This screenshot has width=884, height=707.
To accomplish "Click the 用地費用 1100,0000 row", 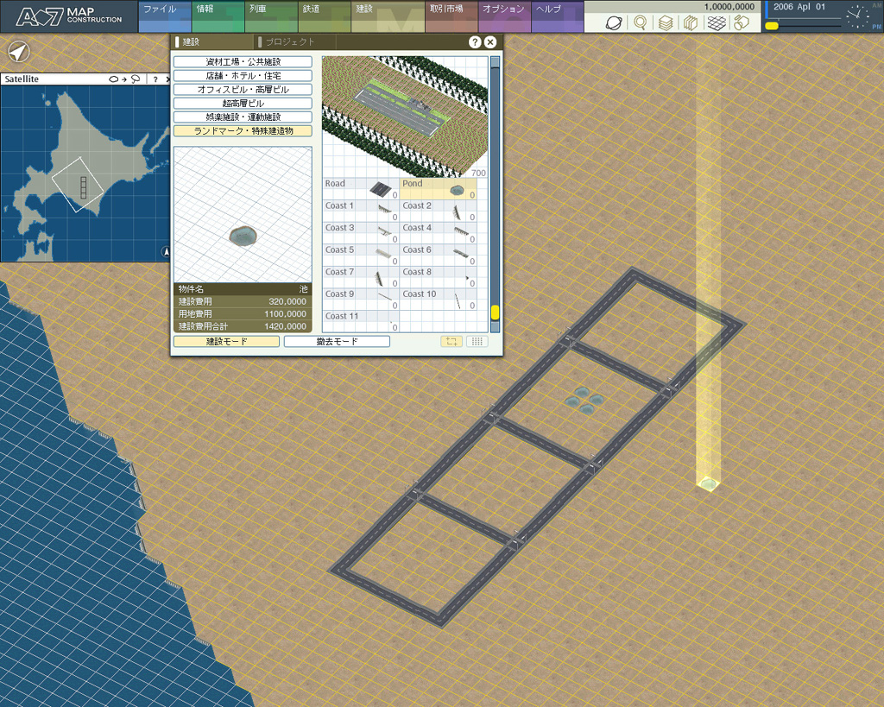I will tap(243, 314).
